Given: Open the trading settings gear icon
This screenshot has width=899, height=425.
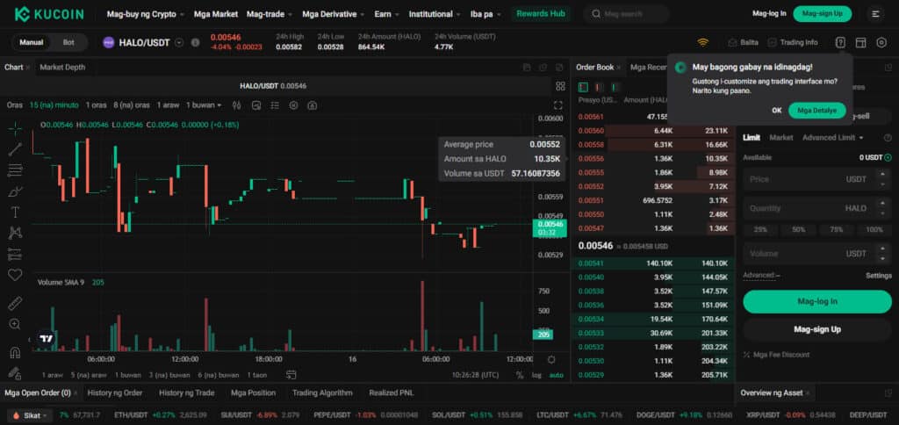Looking at the screenshot, I should click(x=881, y=42).
